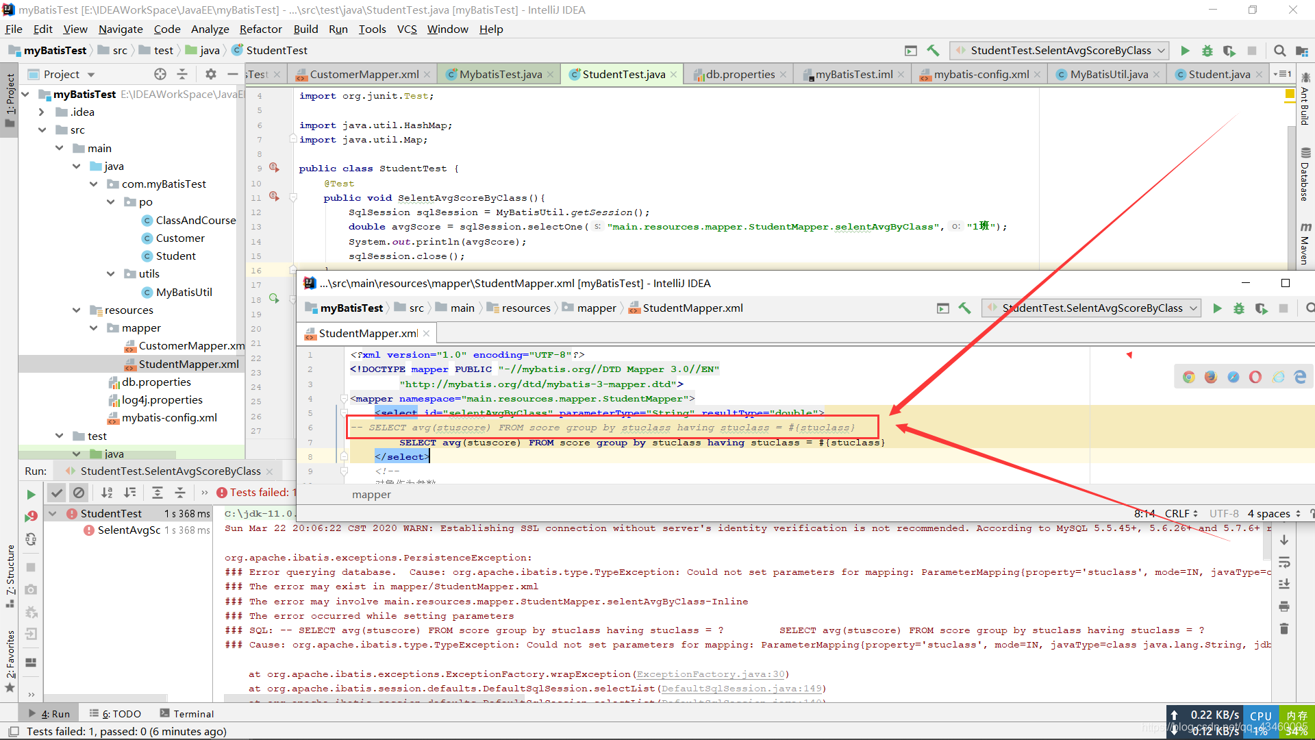Toggle Show Ignored tests button
The width and height of the screenshot is (1315, 740).
tap(79, 493)
